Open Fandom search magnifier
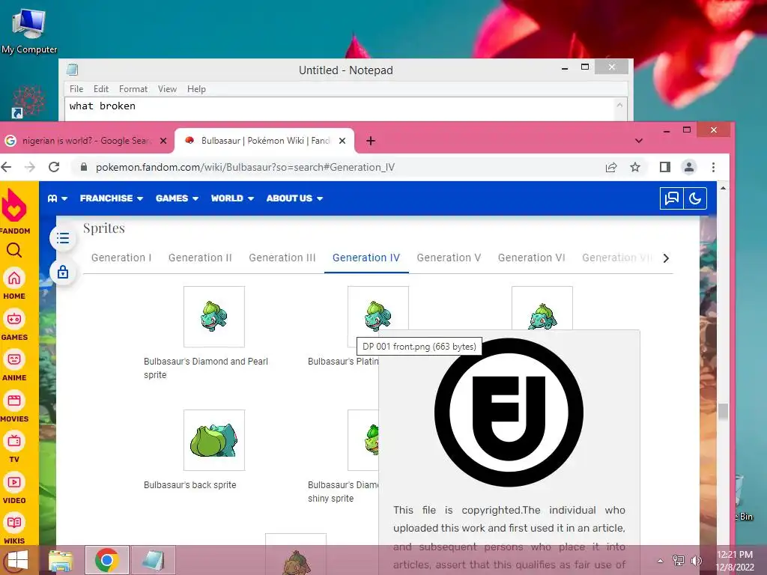Image resolution: width=767 pixels, height=575 pixels. pyautogui.click(x=14, y=250)
